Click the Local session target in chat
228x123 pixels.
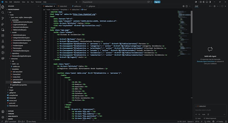[x=198, y=118]
